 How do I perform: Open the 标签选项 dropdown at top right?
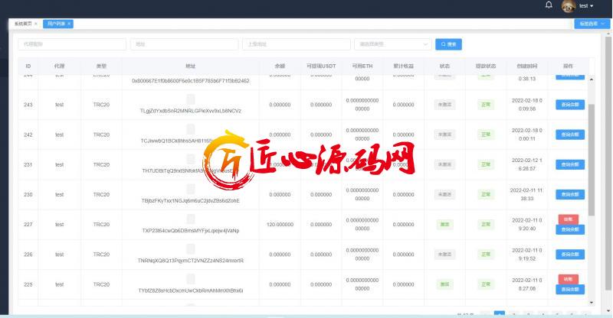tap(592, 24)
